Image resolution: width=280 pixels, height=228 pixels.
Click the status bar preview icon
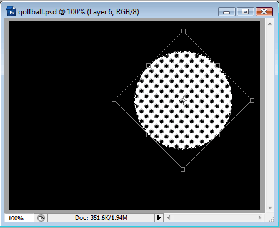41,219
